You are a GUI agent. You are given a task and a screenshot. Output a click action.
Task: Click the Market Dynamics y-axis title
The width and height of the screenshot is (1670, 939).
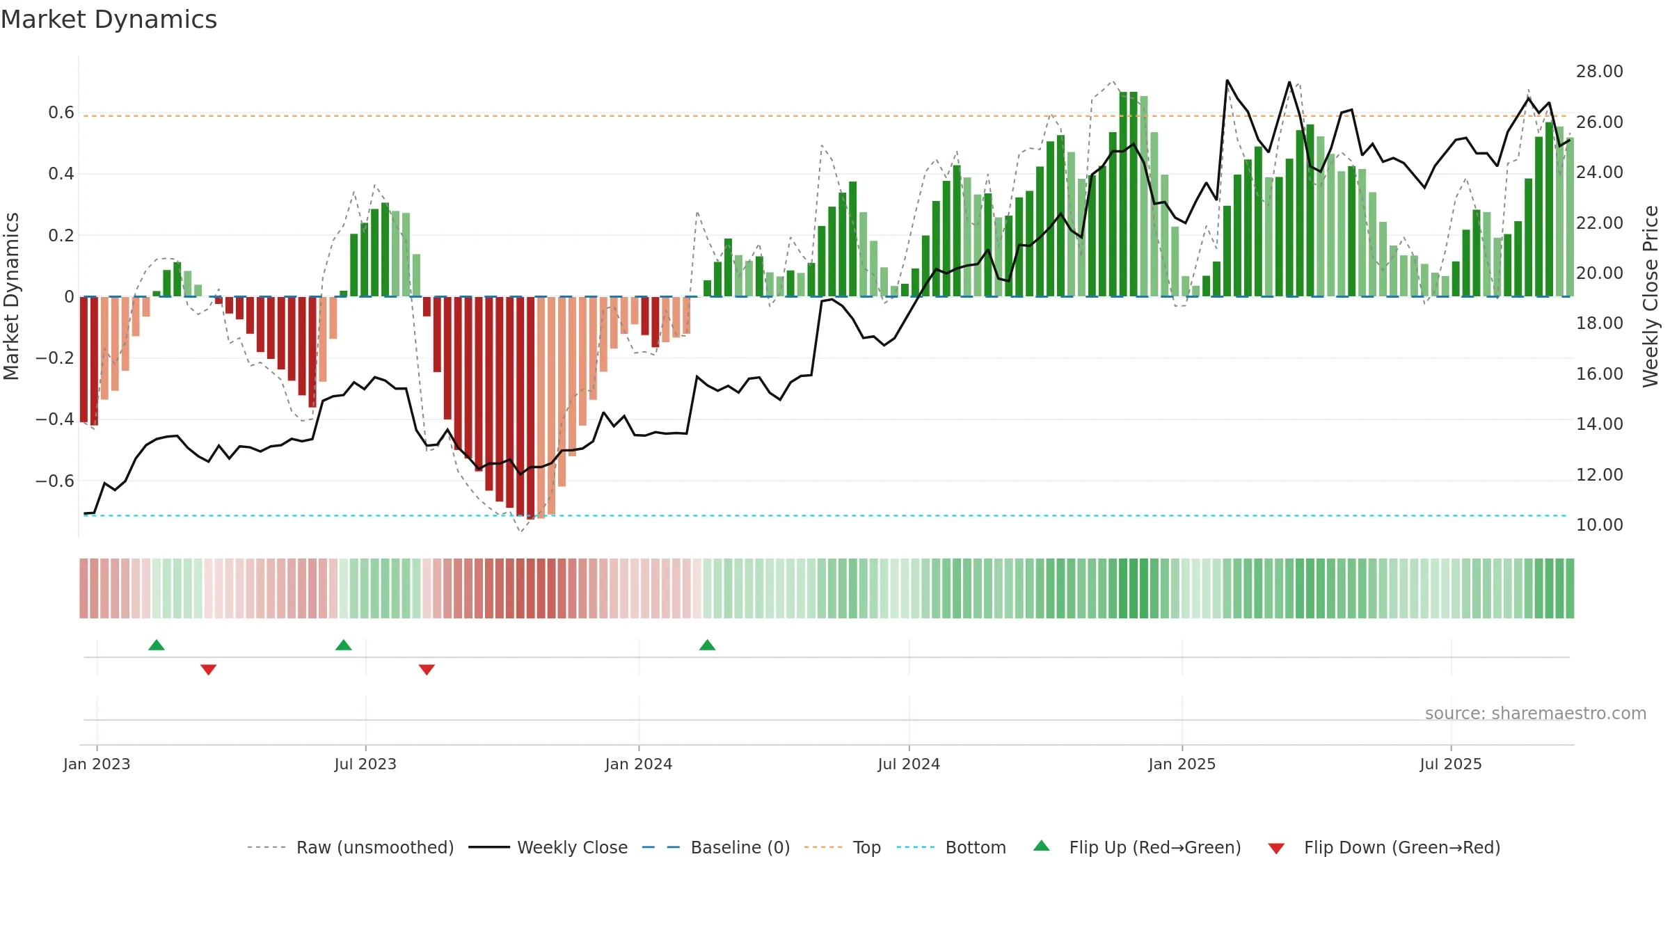coord(11,296)
